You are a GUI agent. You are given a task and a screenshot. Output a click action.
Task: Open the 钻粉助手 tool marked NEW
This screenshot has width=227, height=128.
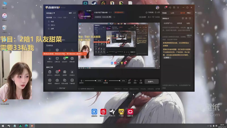point(65,60)
